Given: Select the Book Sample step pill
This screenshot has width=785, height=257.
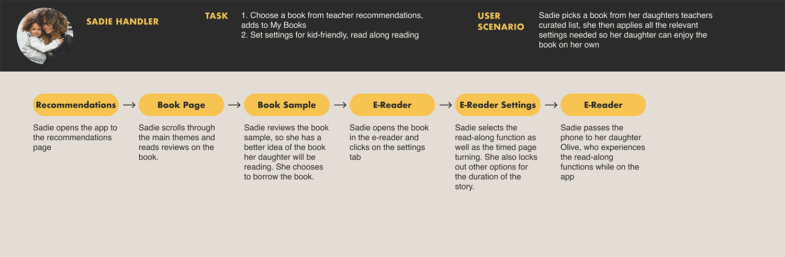Looking at the screenshot, I should [287, 105].
